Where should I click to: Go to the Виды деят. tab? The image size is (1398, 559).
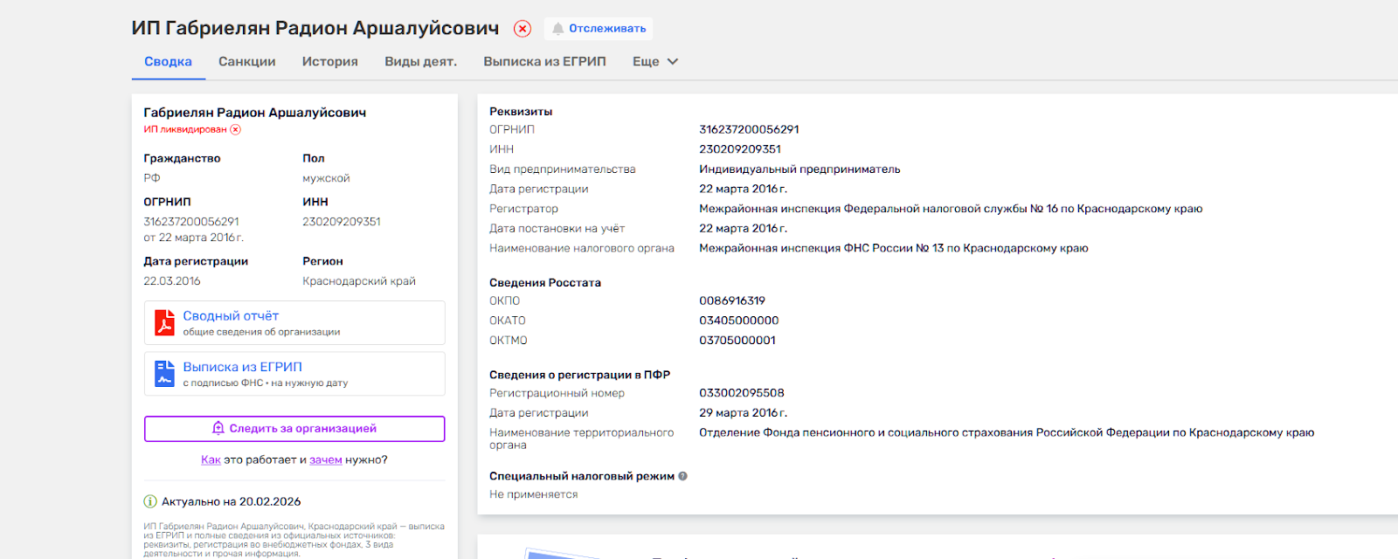(420, 61)
